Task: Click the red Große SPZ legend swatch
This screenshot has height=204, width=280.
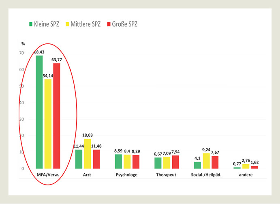Action: pyautogui.click(x=108, y=24)
